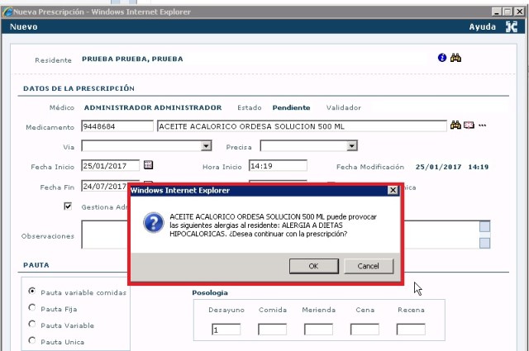
Task: Select the Pauta Variable radio option
Action: click(x=32, y=325)
